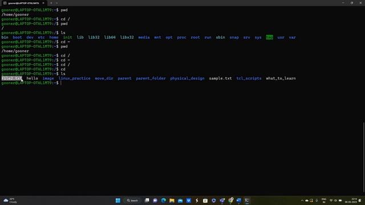This screenshot has height=205, width=365.
Task: Open the Chrome icon on the taskbar
Action: [x=230, y=200]
